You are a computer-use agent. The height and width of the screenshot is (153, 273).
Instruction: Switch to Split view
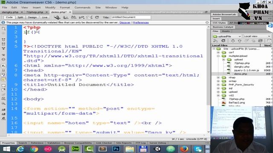coord(20,17)
